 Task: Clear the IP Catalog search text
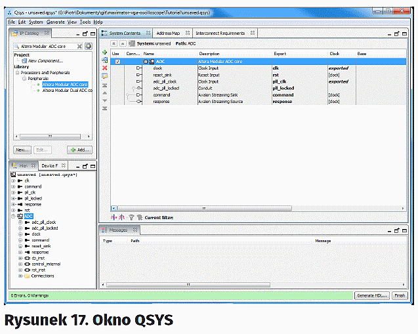(x=80, y=47)
